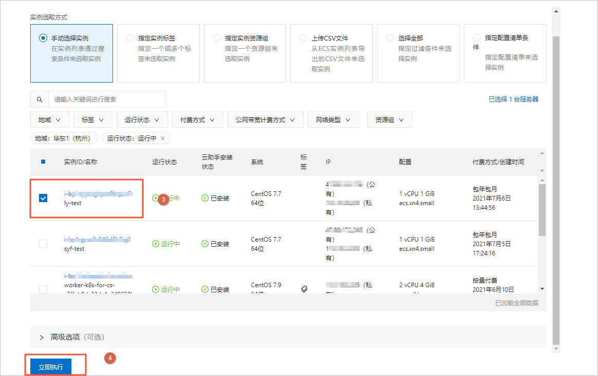The width and height of the screenshot is (598, 376).
Task: Check the syf-test instance checkbox
Action: [43, 244]
